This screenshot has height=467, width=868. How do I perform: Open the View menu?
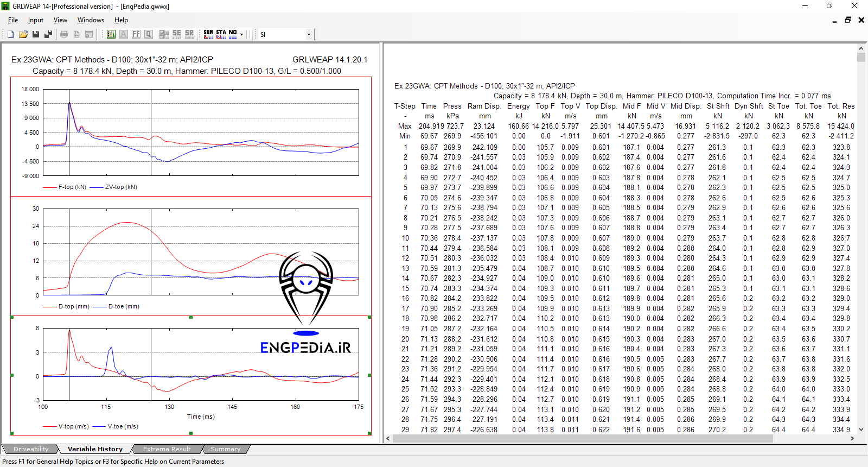tap(60, 20)
